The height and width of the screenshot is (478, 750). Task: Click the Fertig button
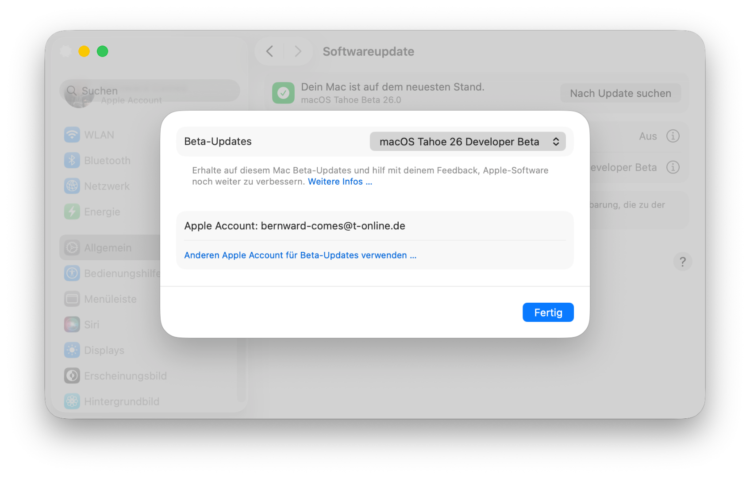pyautogui.click(x=548, y=312)
